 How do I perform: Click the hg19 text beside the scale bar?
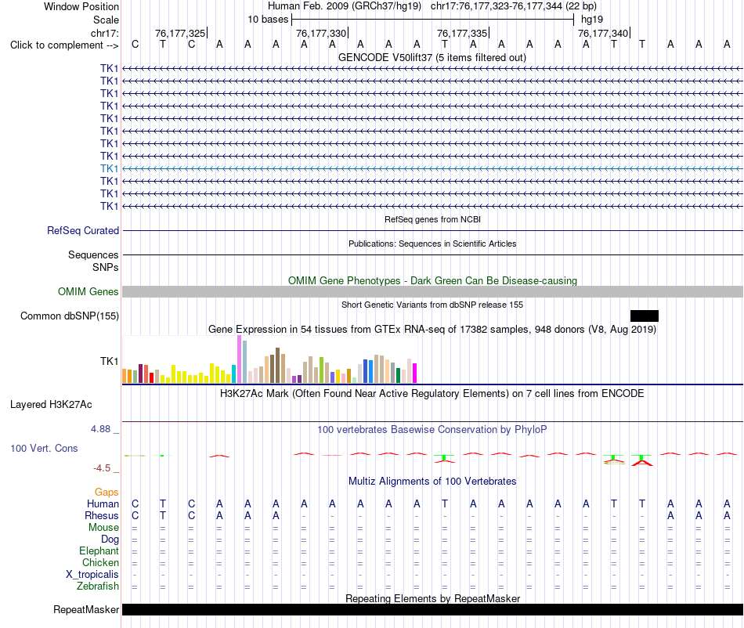click(592, 20)
